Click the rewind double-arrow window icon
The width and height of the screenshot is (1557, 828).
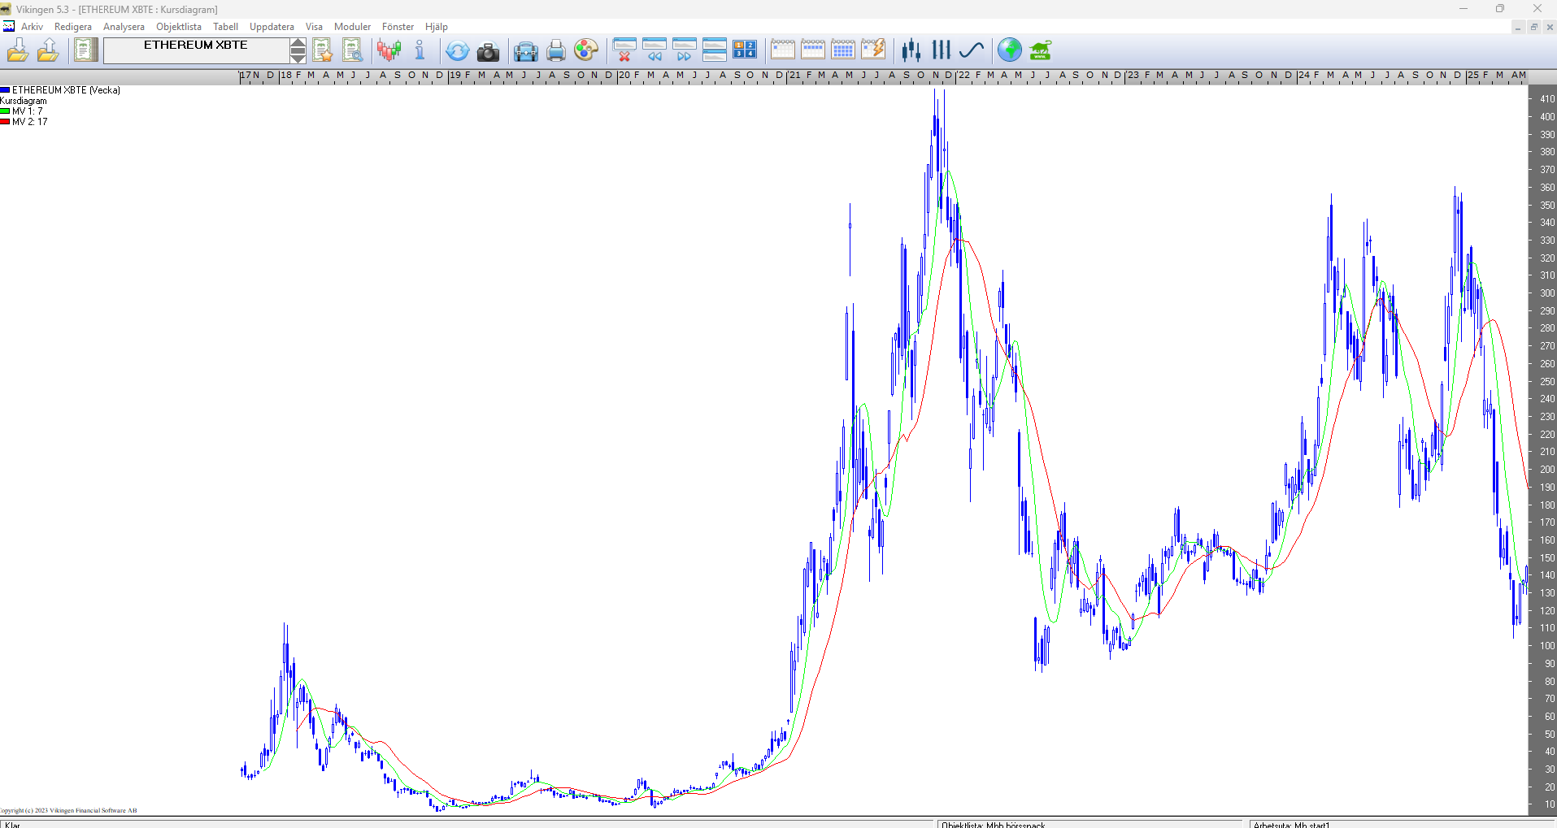click(x=655, y=50)
